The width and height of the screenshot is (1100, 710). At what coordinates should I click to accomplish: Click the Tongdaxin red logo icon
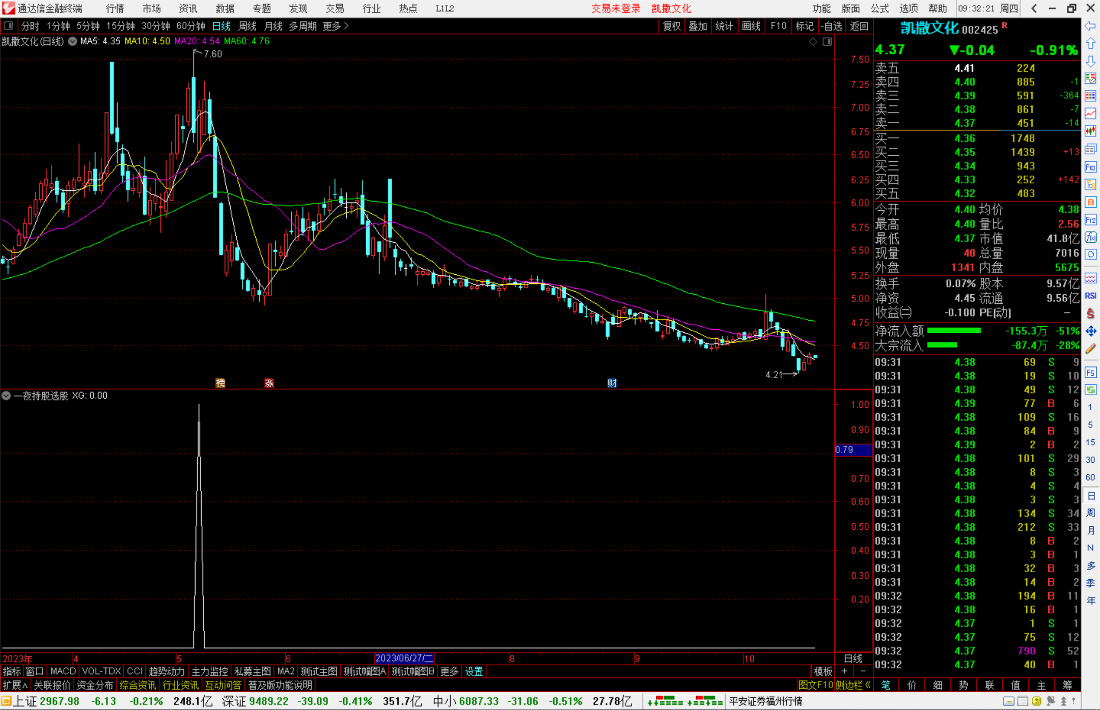(x=8, y=8)
